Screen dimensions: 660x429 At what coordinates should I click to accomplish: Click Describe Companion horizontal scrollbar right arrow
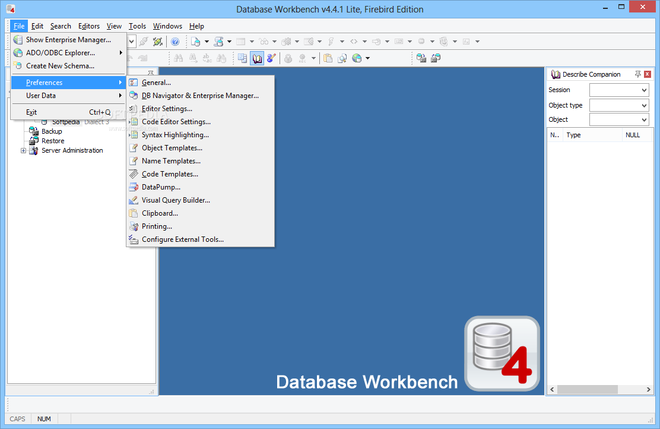click(648, 390)
